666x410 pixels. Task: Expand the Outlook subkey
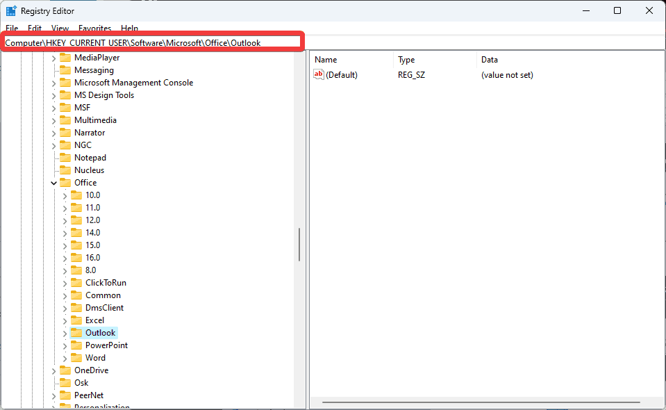(x=65, y=334)
